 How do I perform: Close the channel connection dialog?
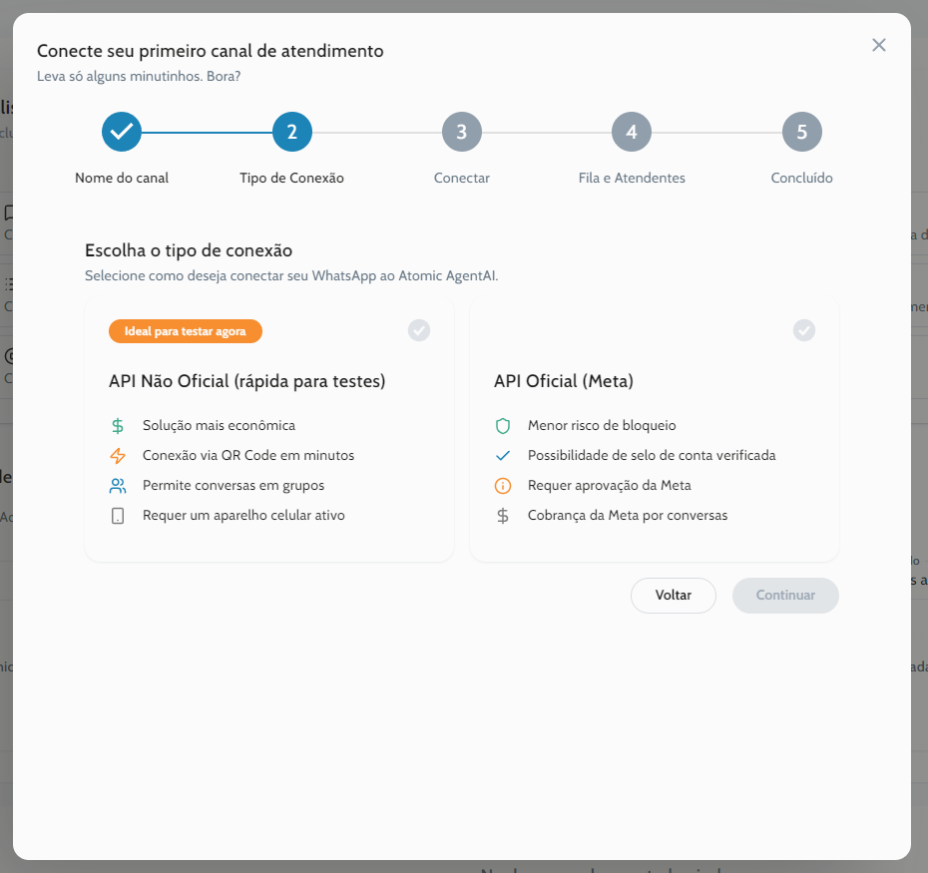(879, 45)
